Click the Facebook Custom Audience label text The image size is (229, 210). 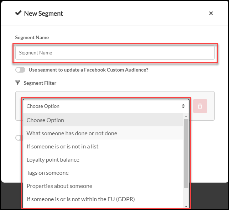tap(89, 70)
